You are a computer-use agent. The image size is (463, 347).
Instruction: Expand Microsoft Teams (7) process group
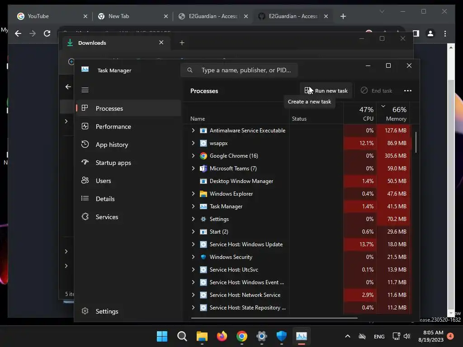point(193,169)
